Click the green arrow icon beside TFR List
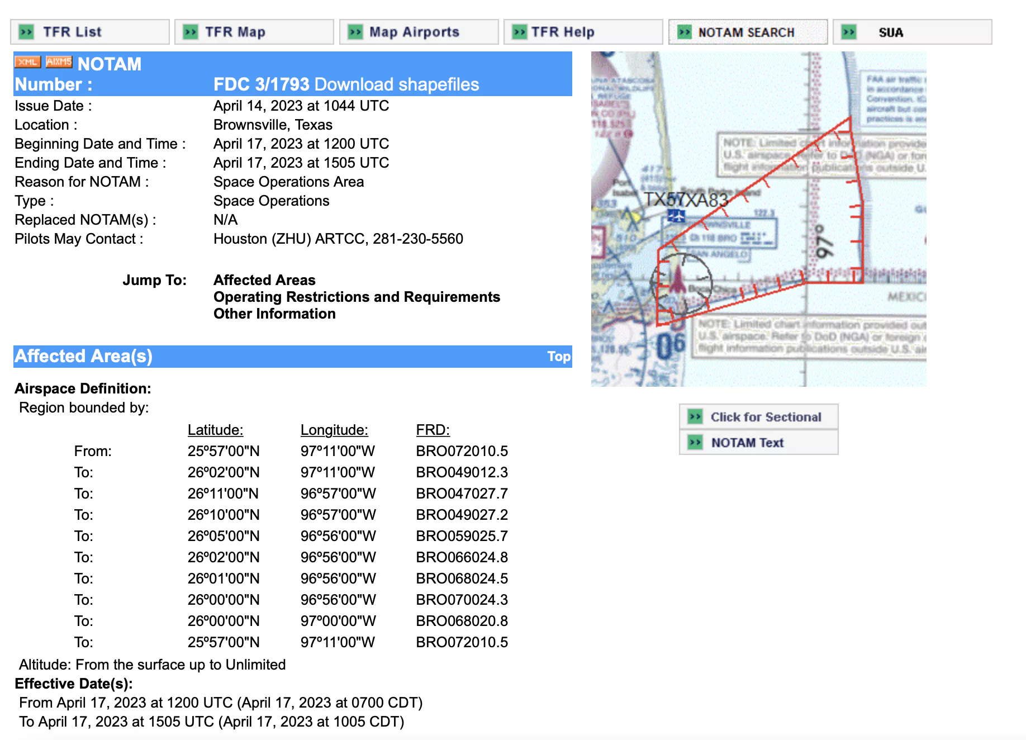The width and height of the screenshot is (1026, 740). click(26, 32)
